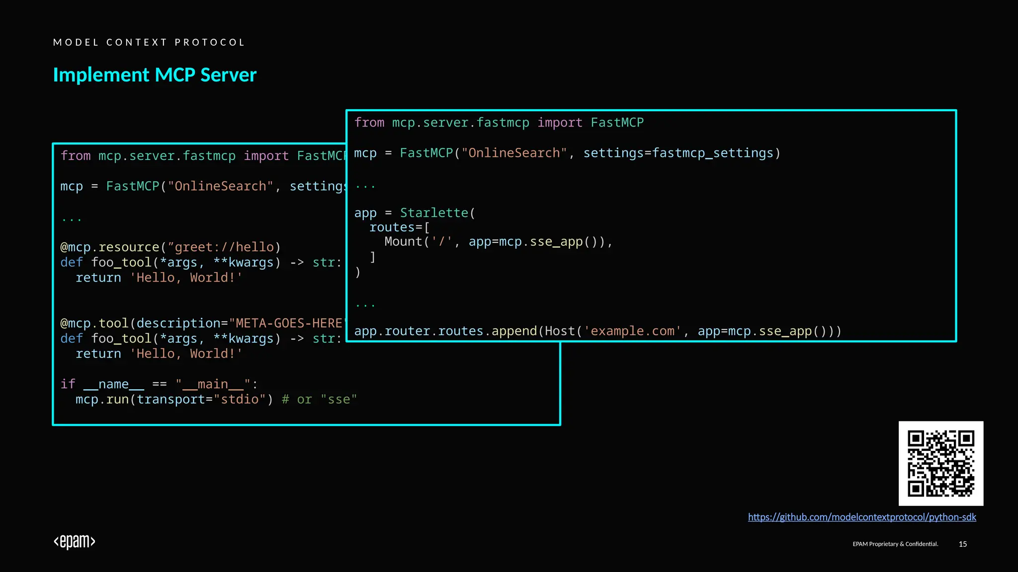Click the 'if __name__ == "__main__"' line

point(159,384)
